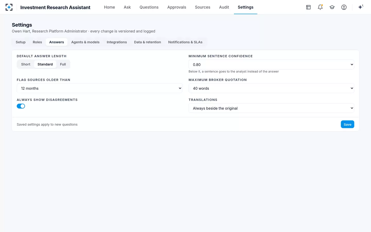This screenshot has width=371, height=232.
Task: Select Standard answer length
Action: pos(45,64)
